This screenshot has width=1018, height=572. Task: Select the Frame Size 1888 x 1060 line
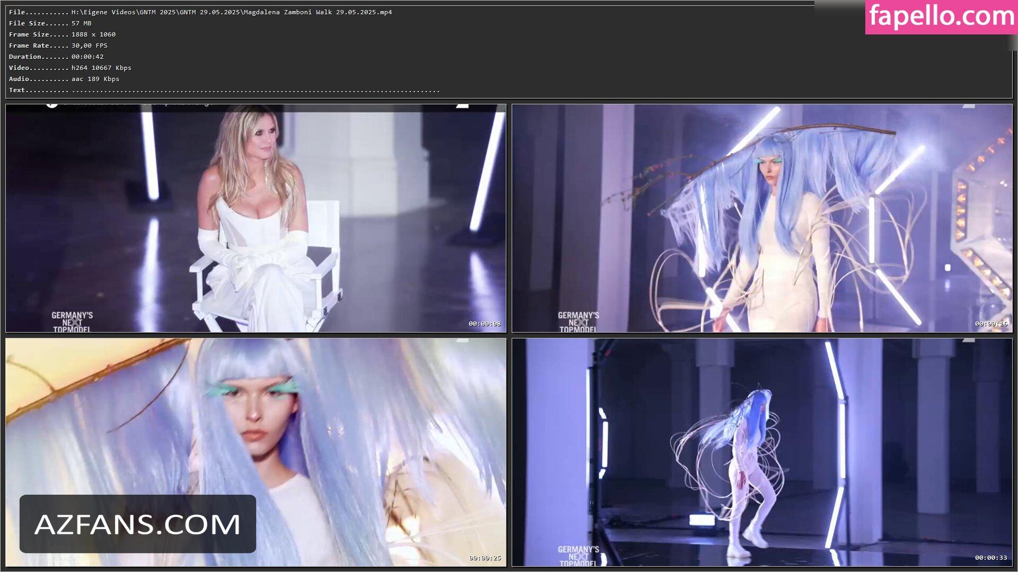click(62, 34)
